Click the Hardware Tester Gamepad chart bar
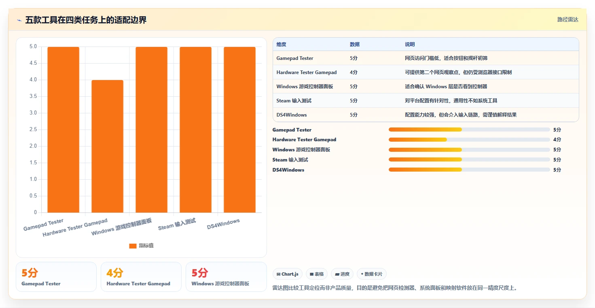This screenshot has height=308, width=595. [107, 146]
